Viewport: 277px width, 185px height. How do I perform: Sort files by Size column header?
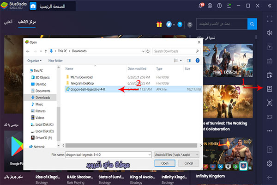point(187,69)
